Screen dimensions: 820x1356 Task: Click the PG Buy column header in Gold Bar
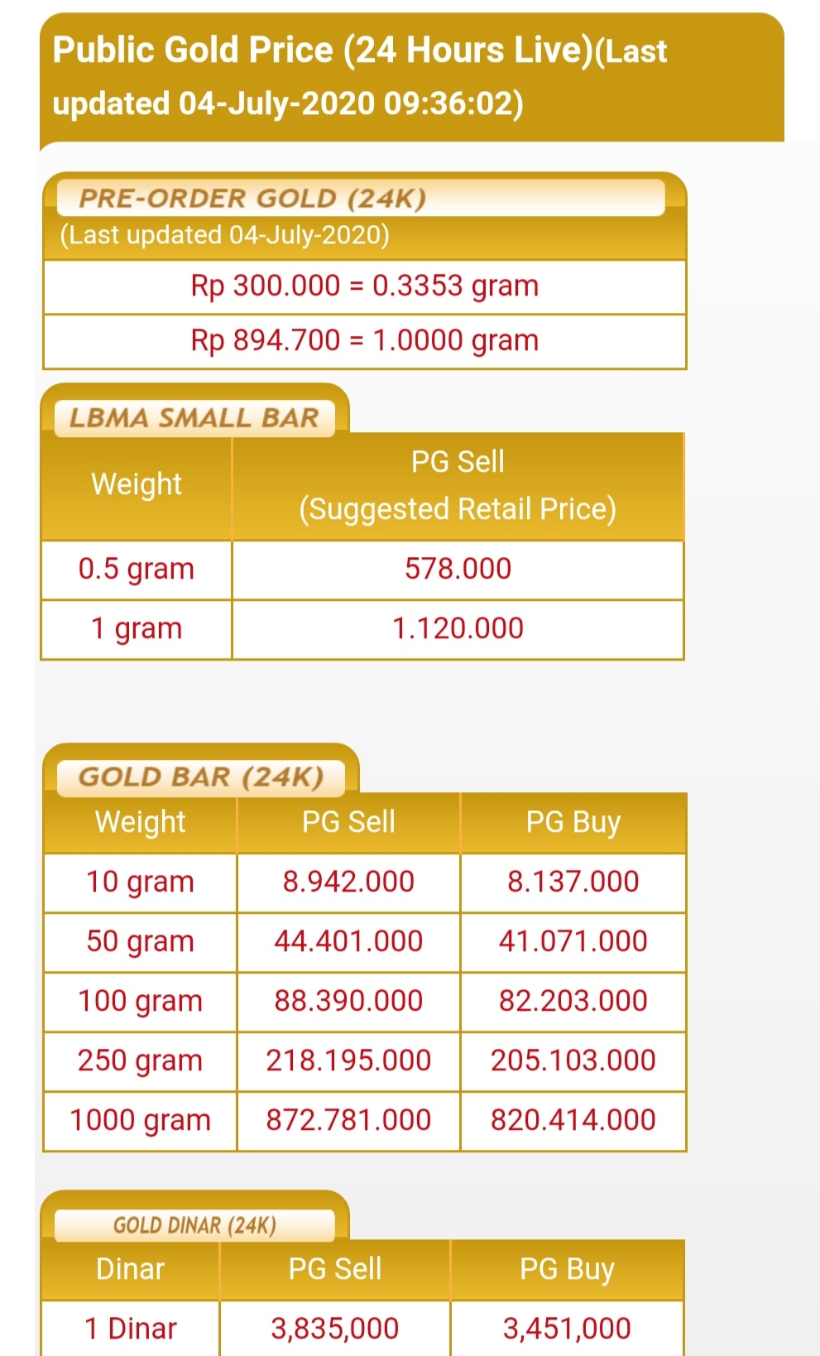(573, 822)
